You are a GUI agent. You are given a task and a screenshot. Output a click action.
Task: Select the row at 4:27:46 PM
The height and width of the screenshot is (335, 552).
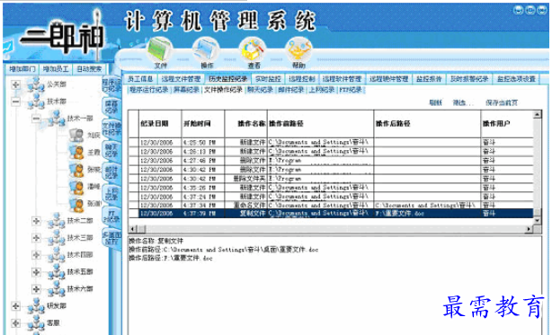pos(331,161)
